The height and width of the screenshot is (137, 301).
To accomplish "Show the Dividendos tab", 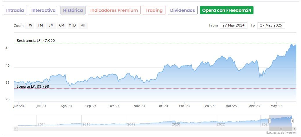I will pos(183,10).
